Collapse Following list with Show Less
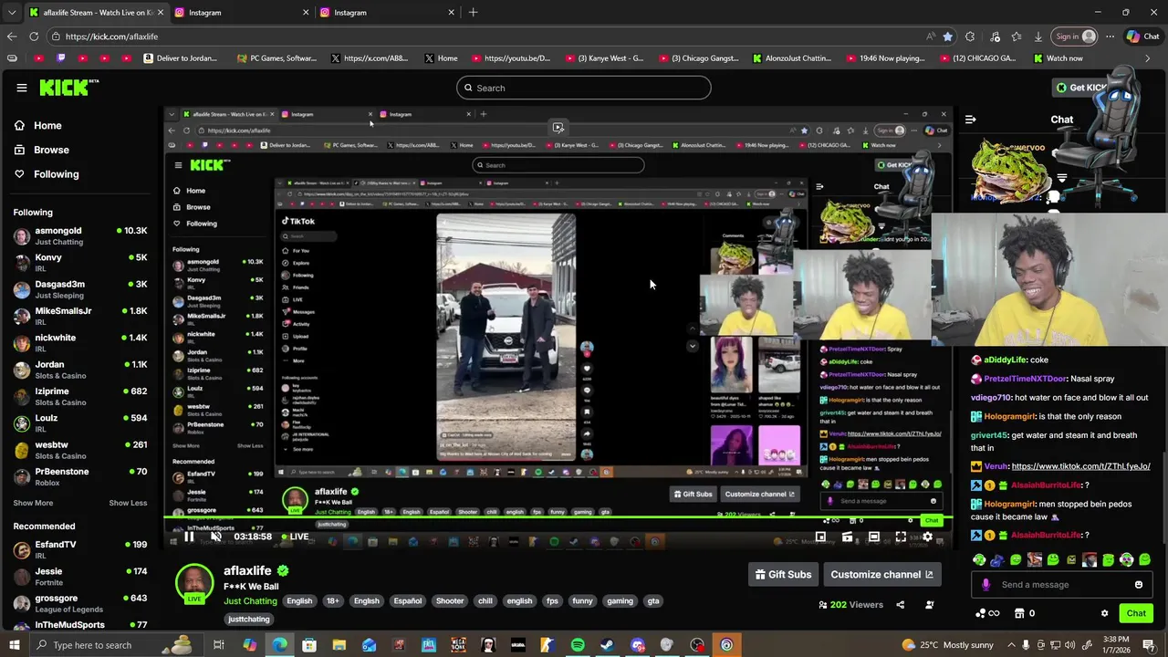This screenshot has width=1168, height=657. pos(128,503)
